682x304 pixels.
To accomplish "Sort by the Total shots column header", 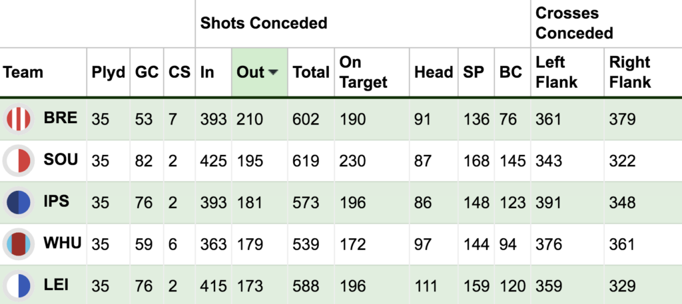I will click(310, 72).
